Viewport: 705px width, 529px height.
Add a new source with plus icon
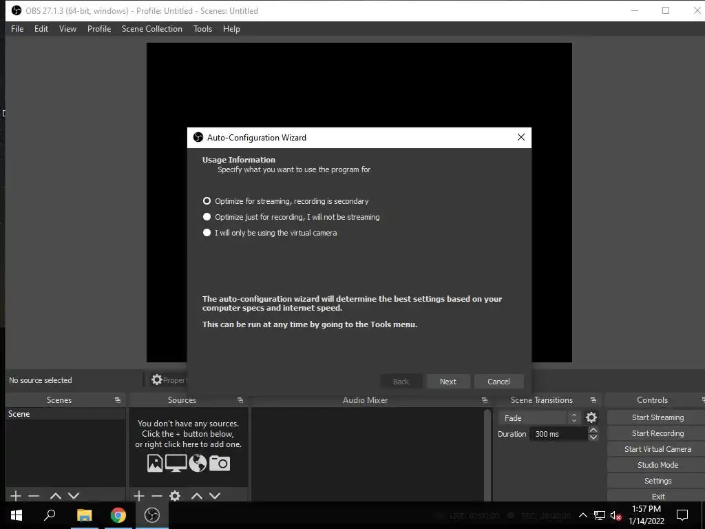(x=139, y=496)
